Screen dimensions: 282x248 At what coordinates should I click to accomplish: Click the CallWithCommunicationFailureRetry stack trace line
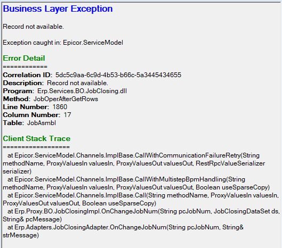133,155
